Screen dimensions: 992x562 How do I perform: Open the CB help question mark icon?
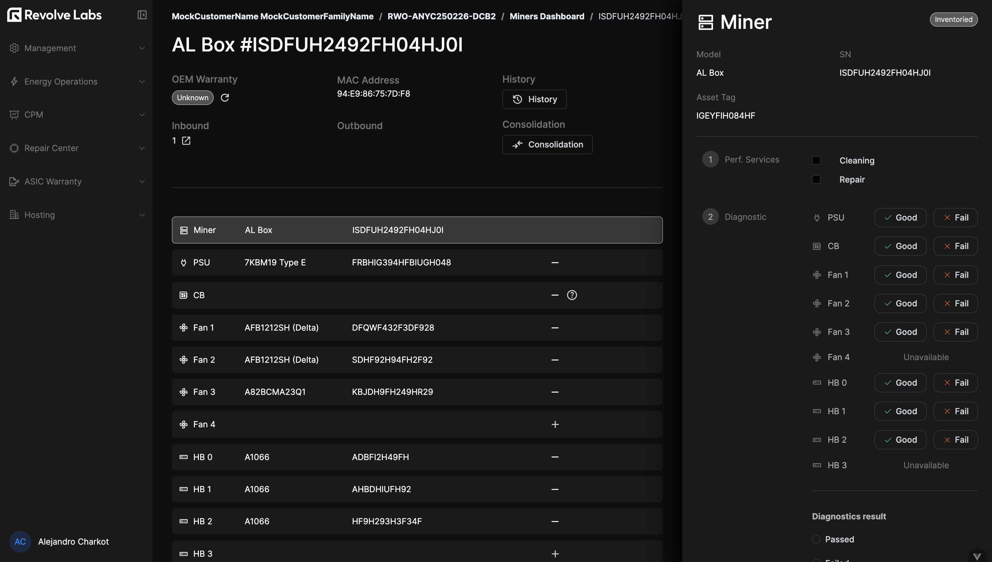point(572,295)
